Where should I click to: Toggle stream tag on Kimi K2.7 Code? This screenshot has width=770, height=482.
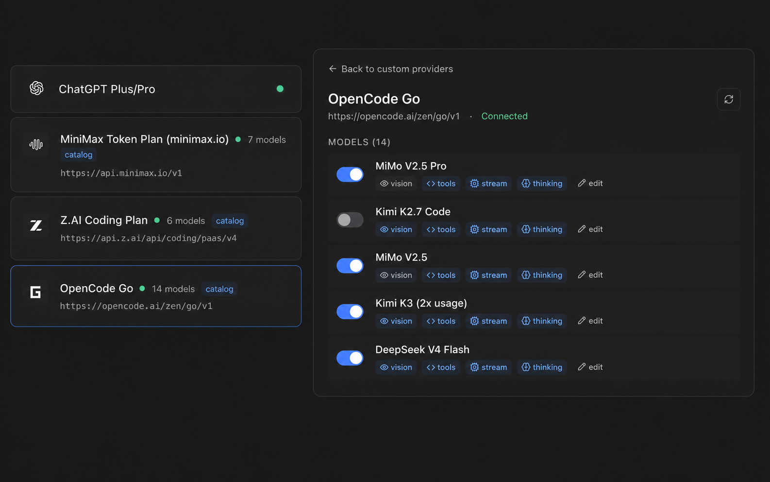tap(488, 229)
